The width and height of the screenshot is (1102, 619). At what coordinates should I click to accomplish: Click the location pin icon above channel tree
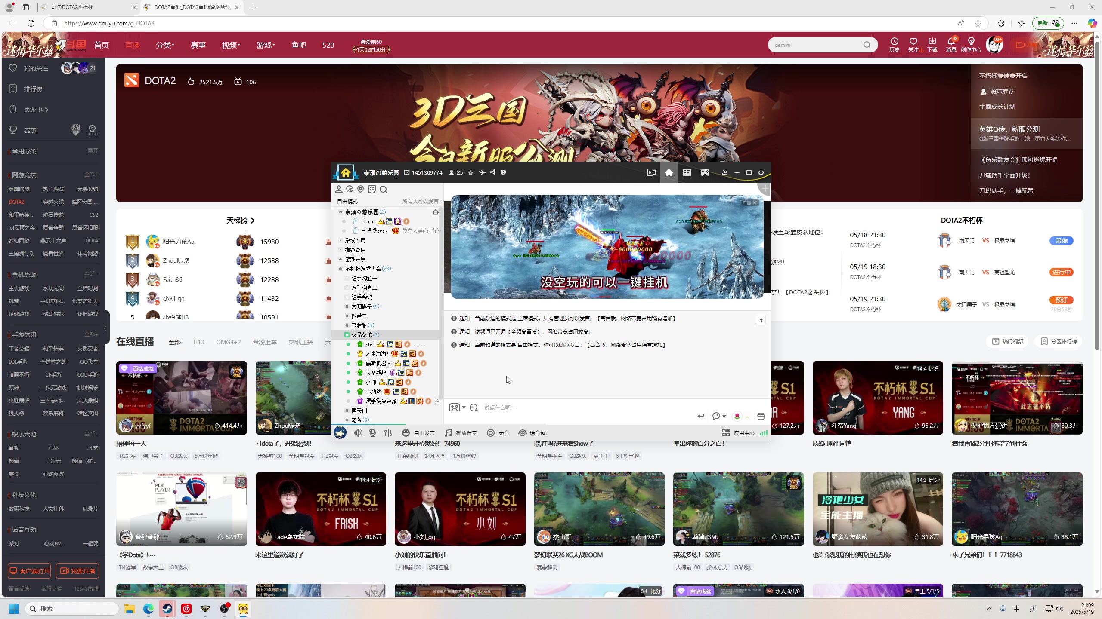(361, 189)
